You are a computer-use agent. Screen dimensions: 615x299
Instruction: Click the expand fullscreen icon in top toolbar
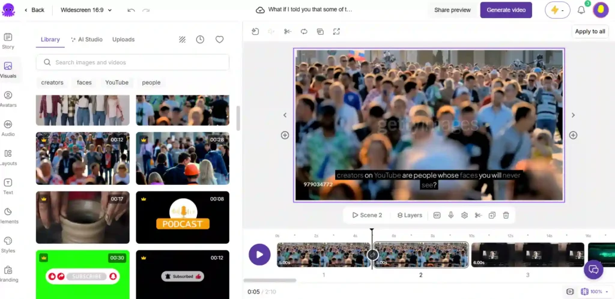tap(336, 32)
